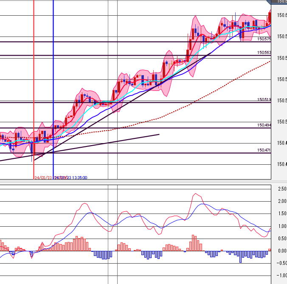Viewport: 287px width, 284px height.
Task: Select the 150.494 support line label
Action: [264, 125]
